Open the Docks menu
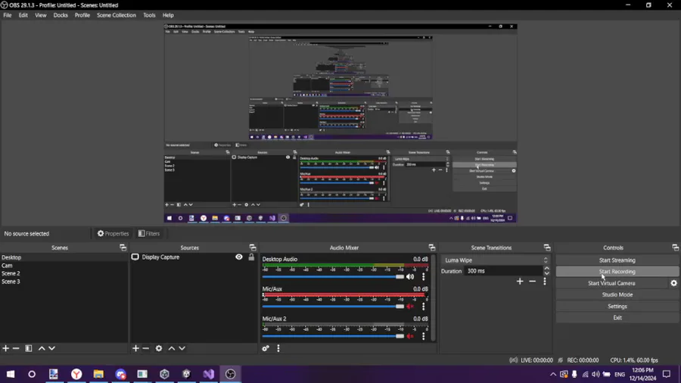 [61, 15]
